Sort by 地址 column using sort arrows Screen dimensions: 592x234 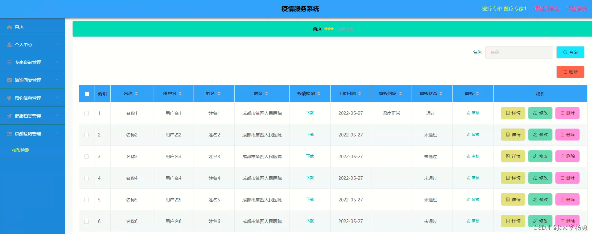[267, 94]
